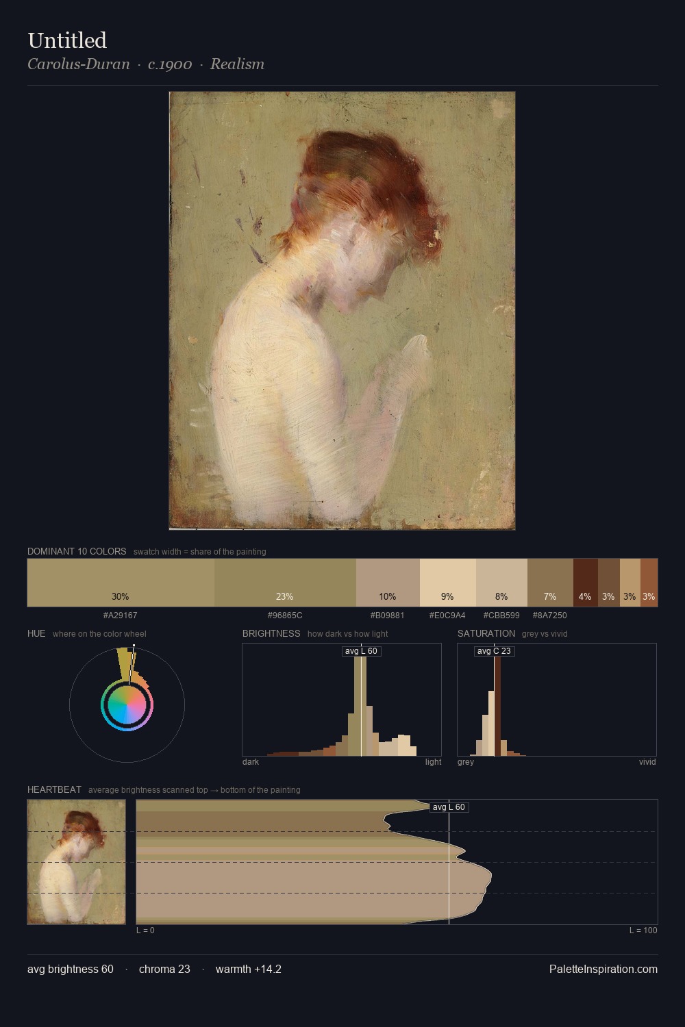Click the 'BRIGHTNESS' section heading

(271, 633)
